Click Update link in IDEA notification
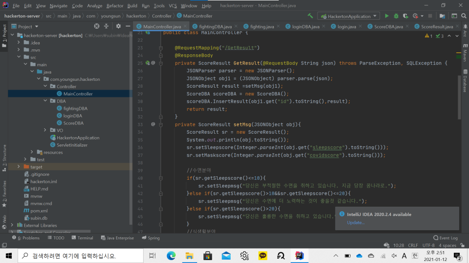The width and height of the screenshot is (469, 263). pos(355,222)
